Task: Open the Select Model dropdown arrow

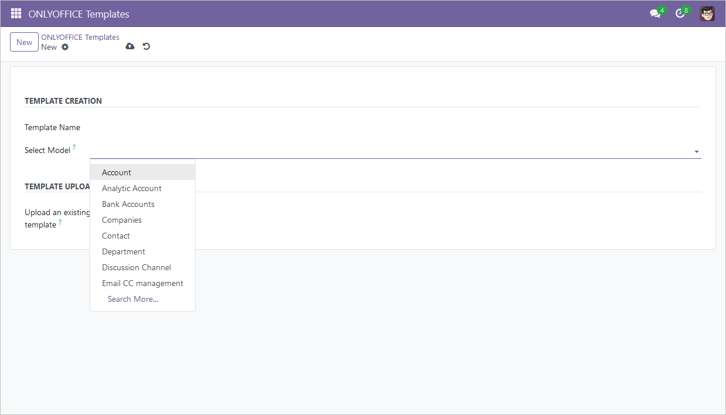Action: [x=696, y=151]
